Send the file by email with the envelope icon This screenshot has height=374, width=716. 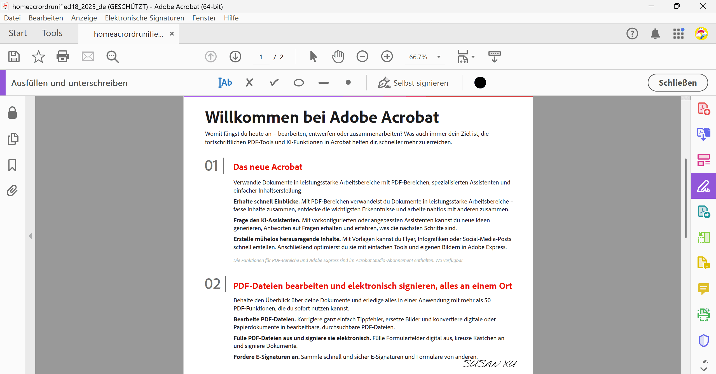(88, 57)
